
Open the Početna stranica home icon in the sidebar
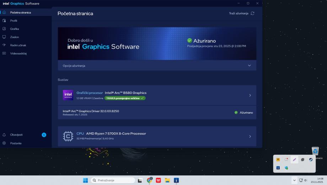pos(4,12)
